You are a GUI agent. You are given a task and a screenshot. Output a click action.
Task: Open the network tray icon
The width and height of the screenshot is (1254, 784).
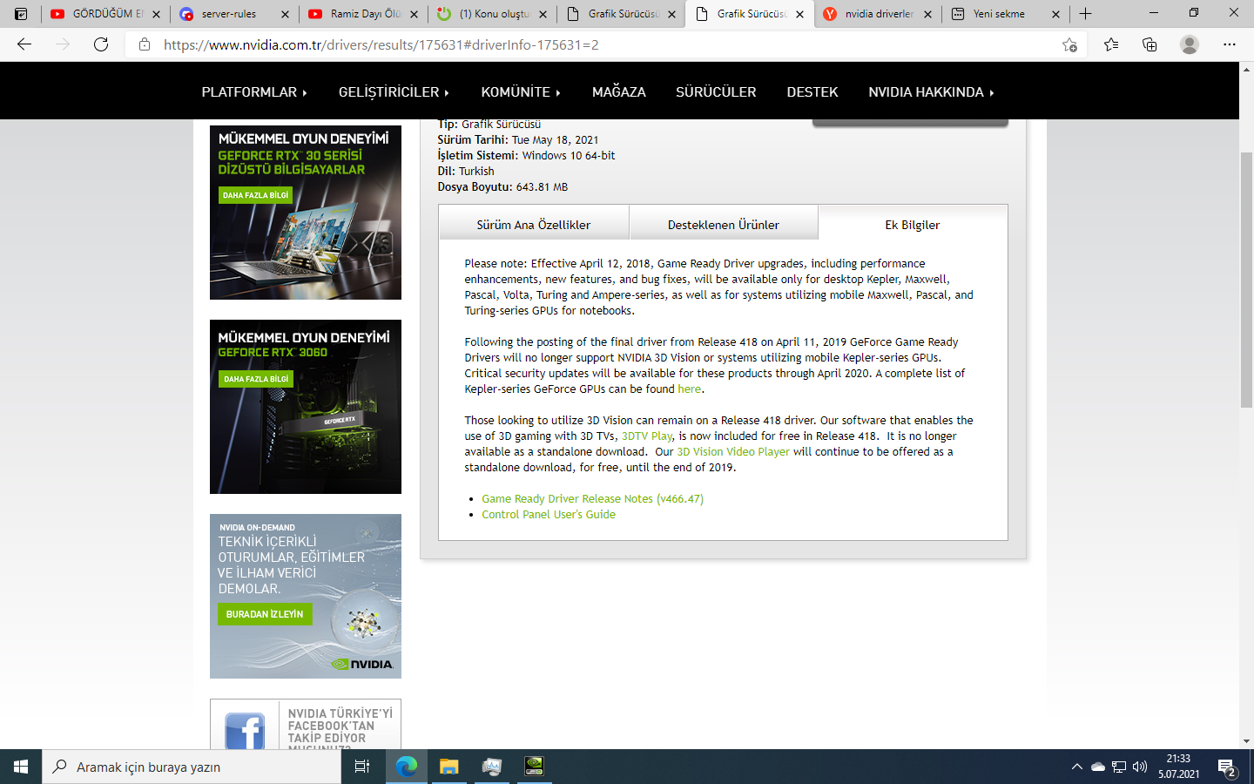click(1119, 767)
